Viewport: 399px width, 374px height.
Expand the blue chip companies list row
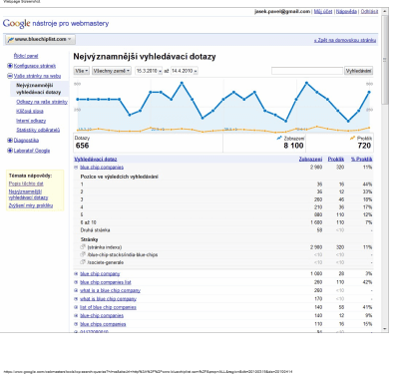(76, 282)
